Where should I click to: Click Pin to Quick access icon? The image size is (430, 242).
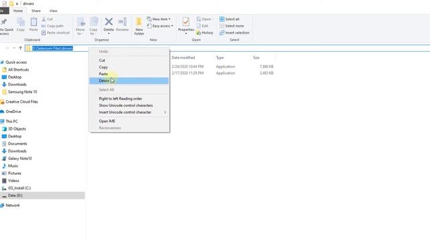(x=4, y=22)
